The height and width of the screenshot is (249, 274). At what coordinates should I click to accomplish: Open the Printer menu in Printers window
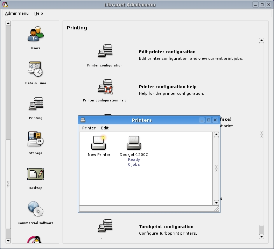(x=89, y=128)
